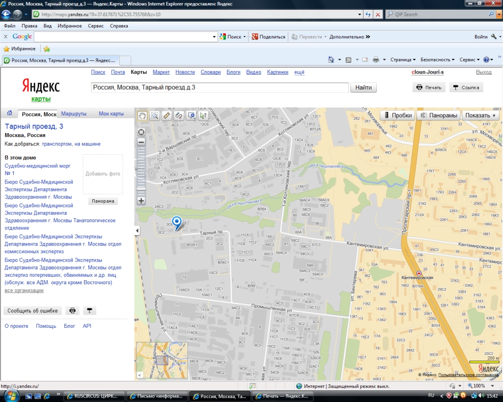
Task: Open the Судебно-медицинский морг № 1 link
Action: [37, 169]
